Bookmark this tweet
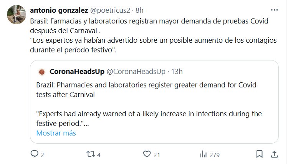The image size is (288, 164). [260, 154]
